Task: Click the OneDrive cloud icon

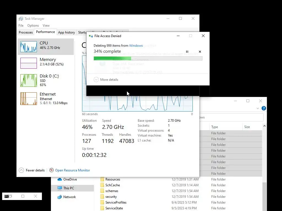Action: (x=59, y=179)
